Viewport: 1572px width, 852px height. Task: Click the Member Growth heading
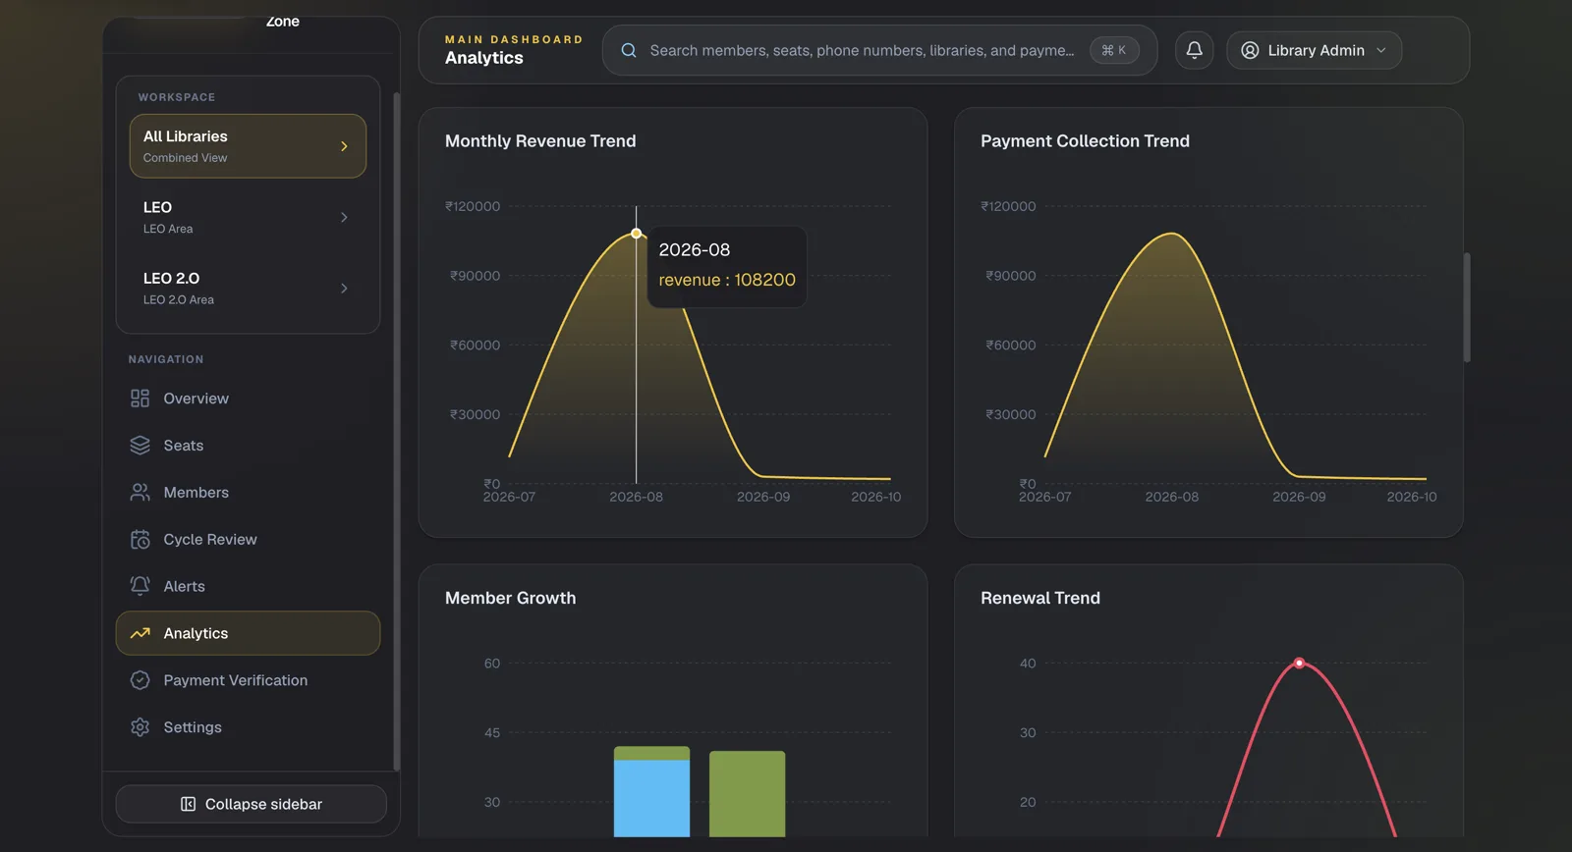click(x=510, y=598)
